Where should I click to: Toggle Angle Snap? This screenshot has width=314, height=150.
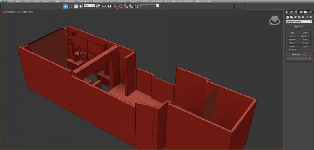click(120, 6)
